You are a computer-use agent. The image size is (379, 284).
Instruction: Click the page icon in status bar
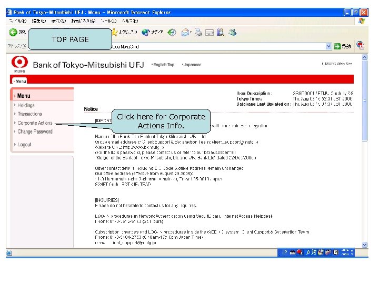[9, 253]
